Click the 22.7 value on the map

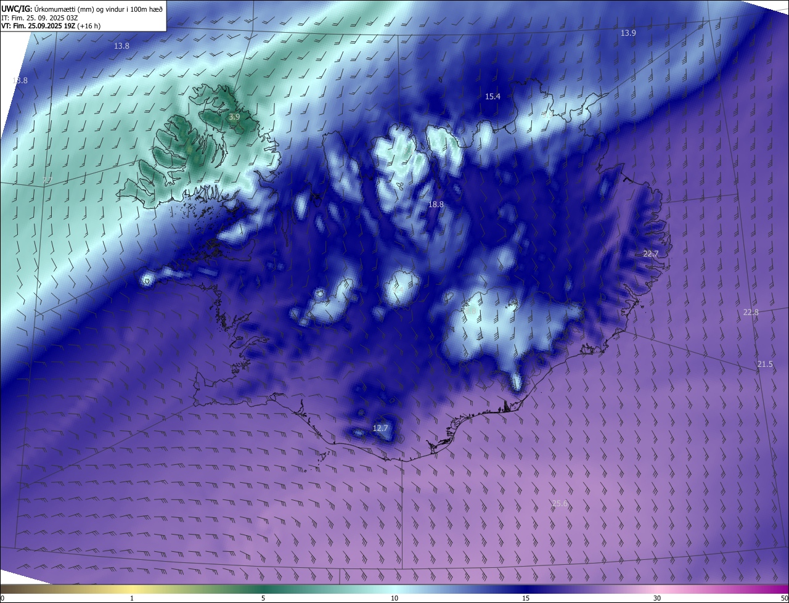(651, 253)
